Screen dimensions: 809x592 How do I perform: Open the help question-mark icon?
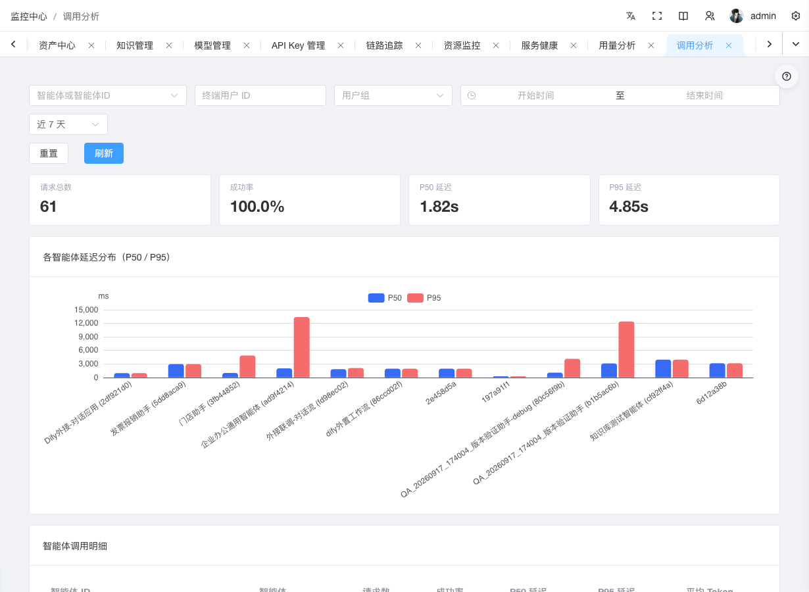(787, 76)
